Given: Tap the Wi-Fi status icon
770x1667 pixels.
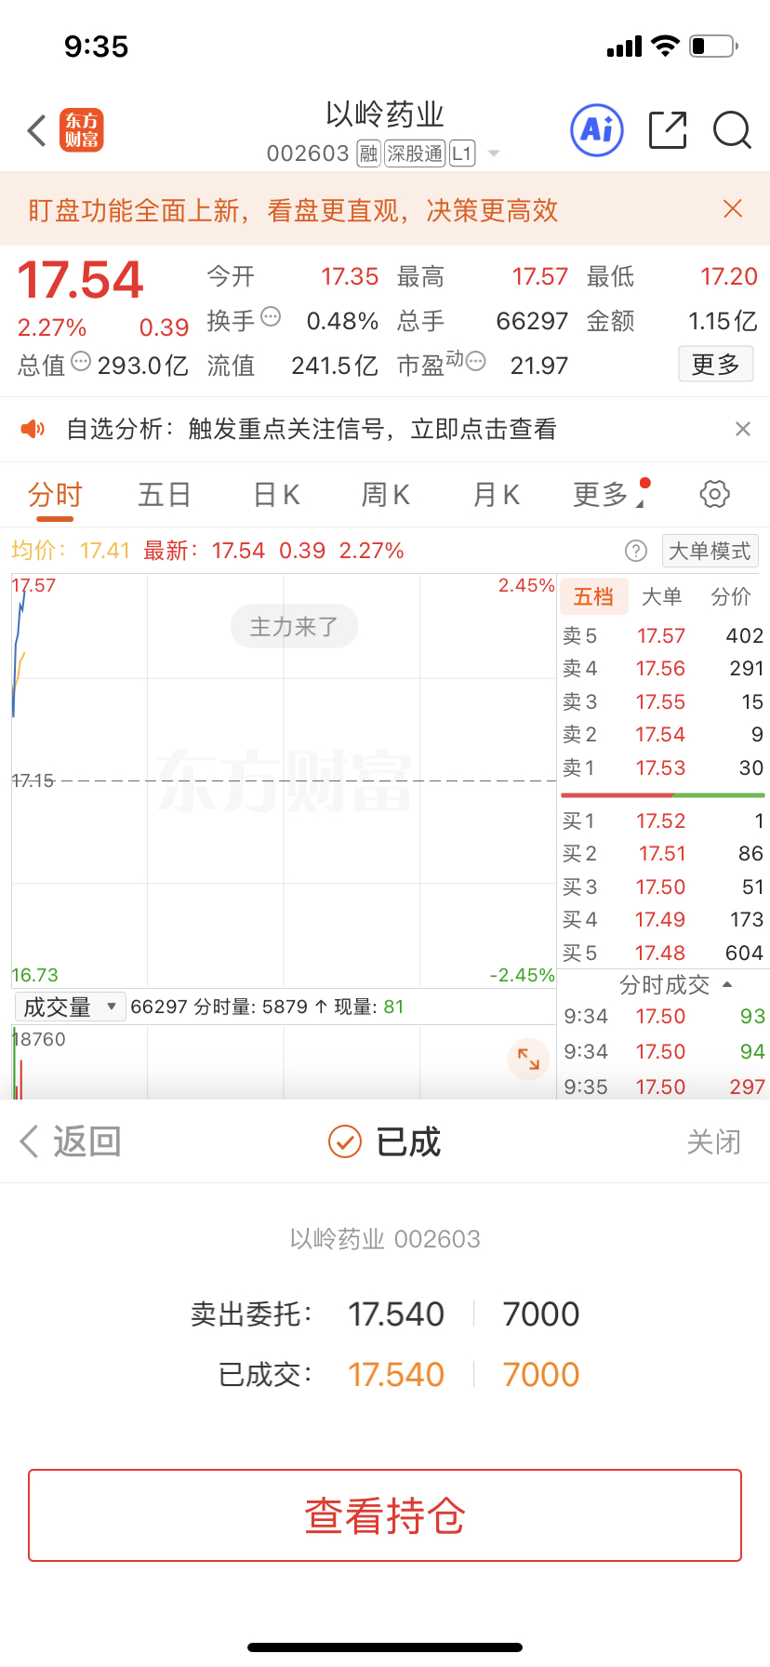Looking at the screenshot, I should 665,46.
